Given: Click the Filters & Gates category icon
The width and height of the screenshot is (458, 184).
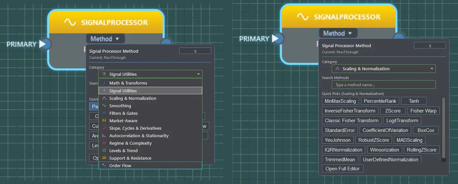Looking at the screenshot, I should tap(104, 113).
